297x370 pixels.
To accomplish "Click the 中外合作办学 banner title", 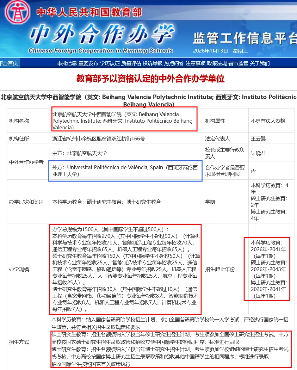I will coord(102,34).
